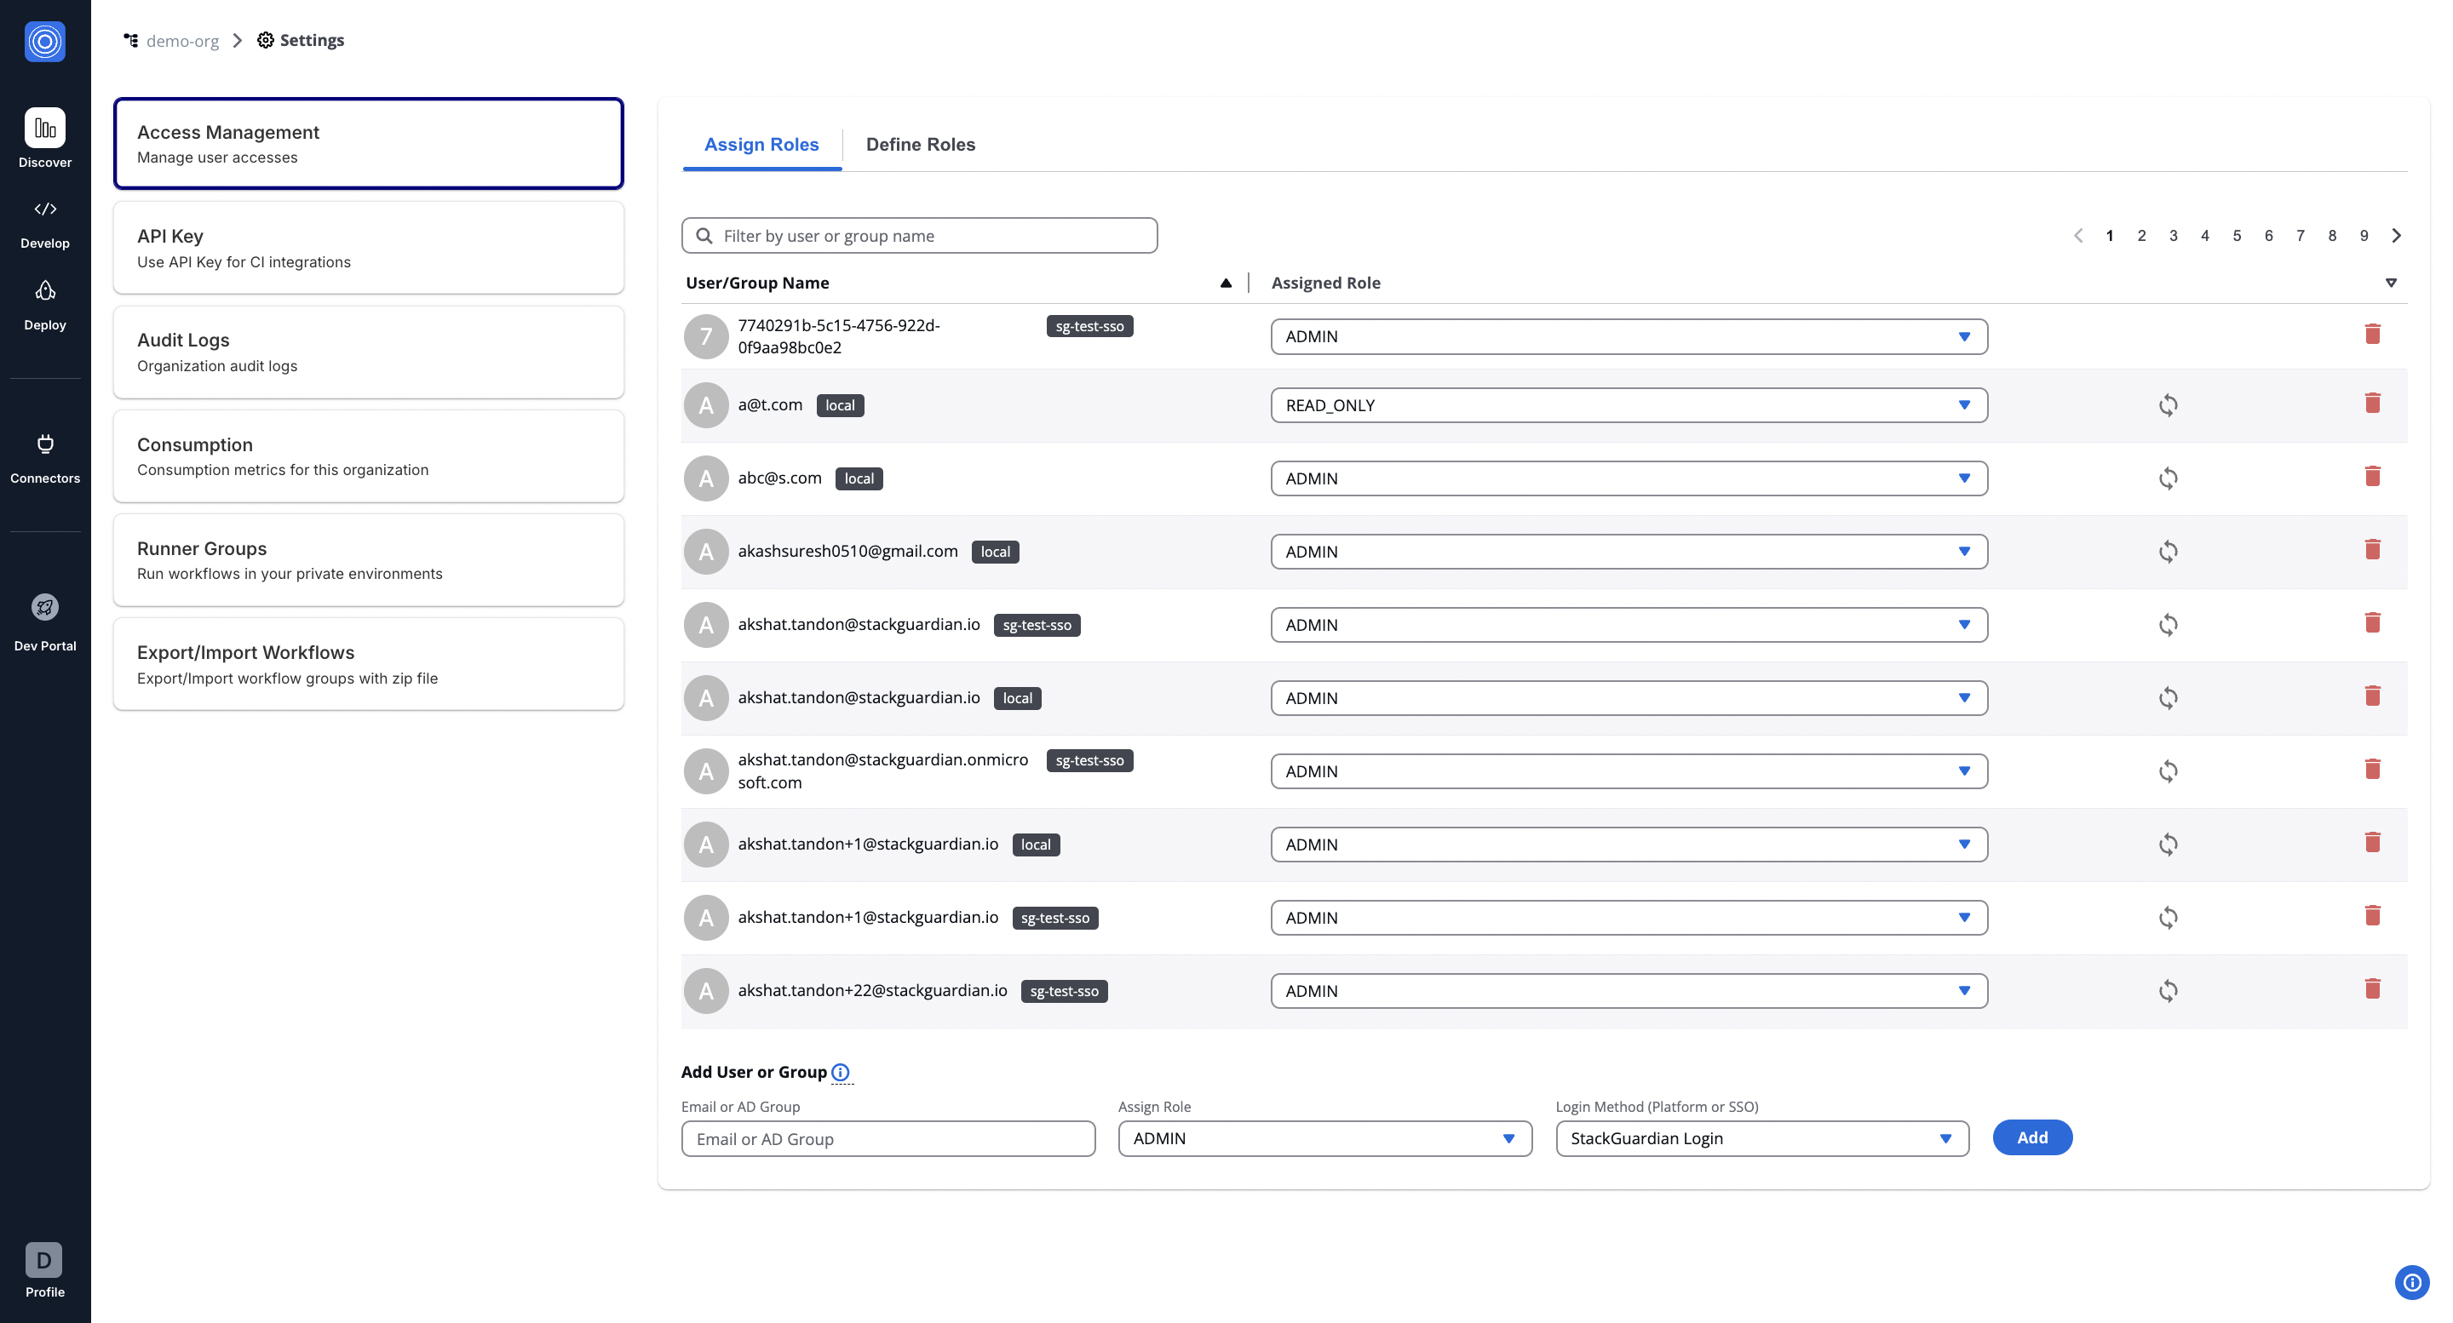This screenshot has height=1323, width=2453.
Task: Open the Deploy icon in the sidebar
Action: point(43,290)
